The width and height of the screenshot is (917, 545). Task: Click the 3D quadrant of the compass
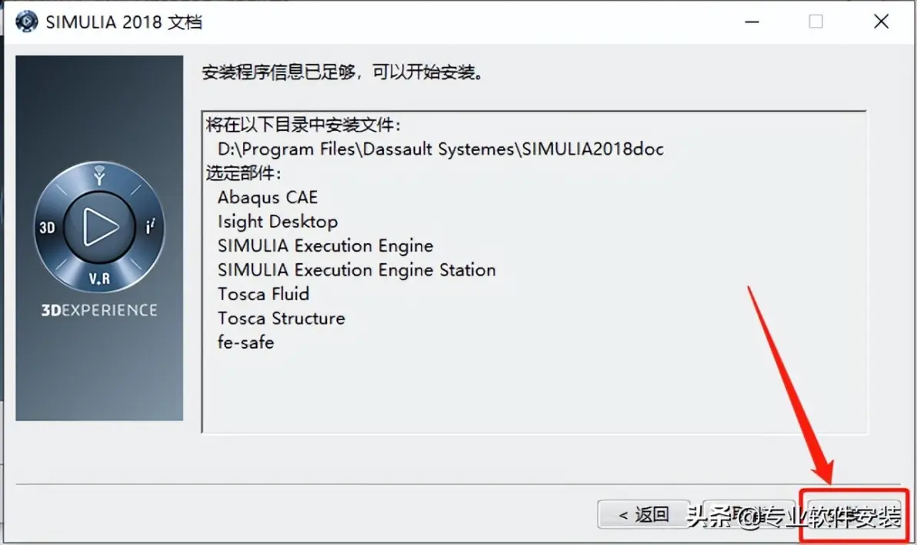pos(48,227)
